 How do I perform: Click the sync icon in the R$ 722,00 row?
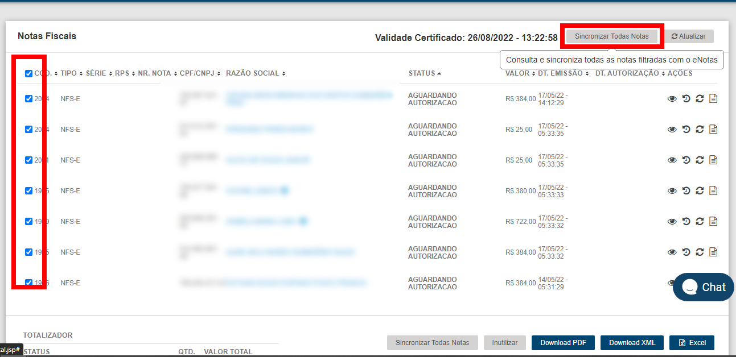pos(700,222)
